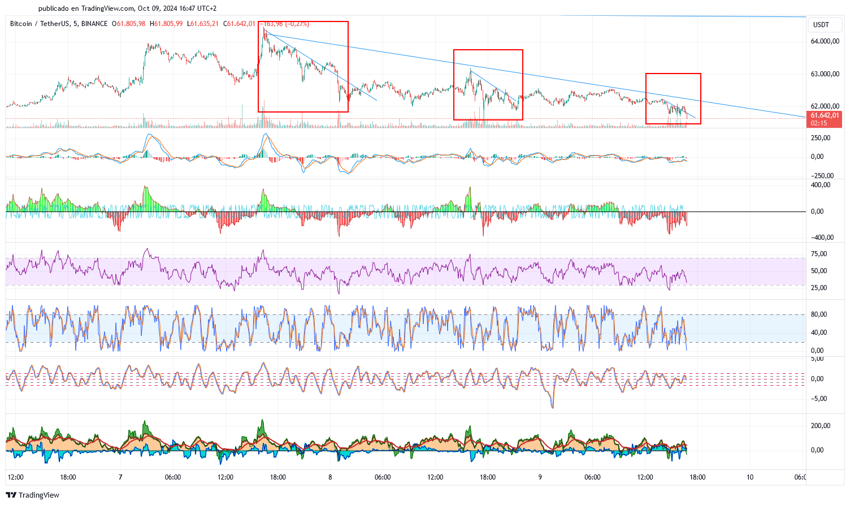Screen dimensions: 850x505
Task: Click the 25,00 oscillator scale label
Action: (819, 288)
